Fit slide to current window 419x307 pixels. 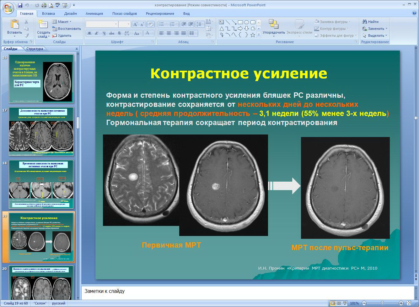[409, 303]
